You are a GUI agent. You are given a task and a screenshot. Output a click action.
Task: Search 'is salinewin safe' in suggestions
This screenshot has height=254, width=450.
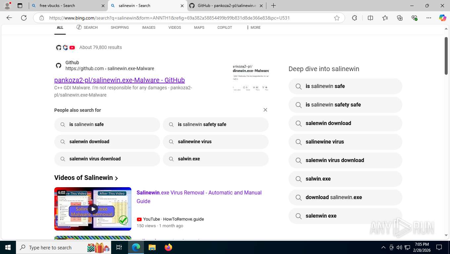click(107, 124)
